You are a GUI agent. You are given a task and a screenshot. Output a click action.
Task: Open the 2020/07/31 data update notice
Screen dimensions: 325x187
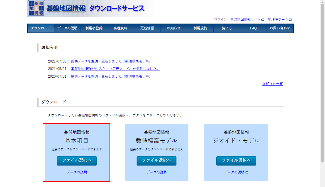pyautogui.click(x=111, y=76)
